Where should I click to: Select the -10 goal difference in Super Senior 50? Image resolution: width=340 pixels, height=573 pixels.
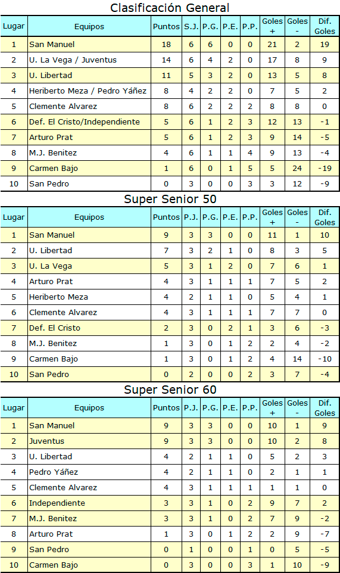pyautogui.click(x=325, y=359)
